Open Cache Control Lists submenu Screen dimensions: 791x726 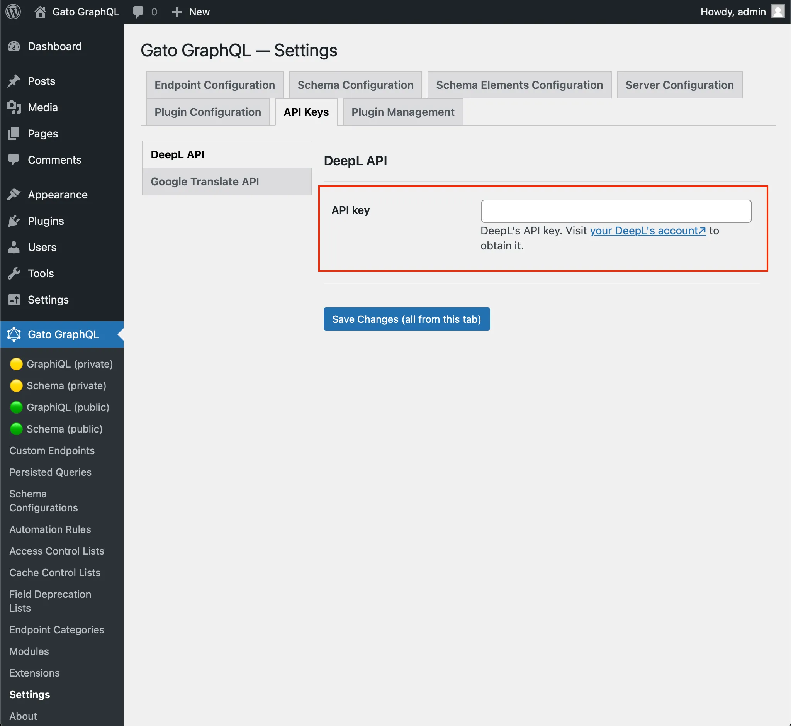tap(54, 572)
